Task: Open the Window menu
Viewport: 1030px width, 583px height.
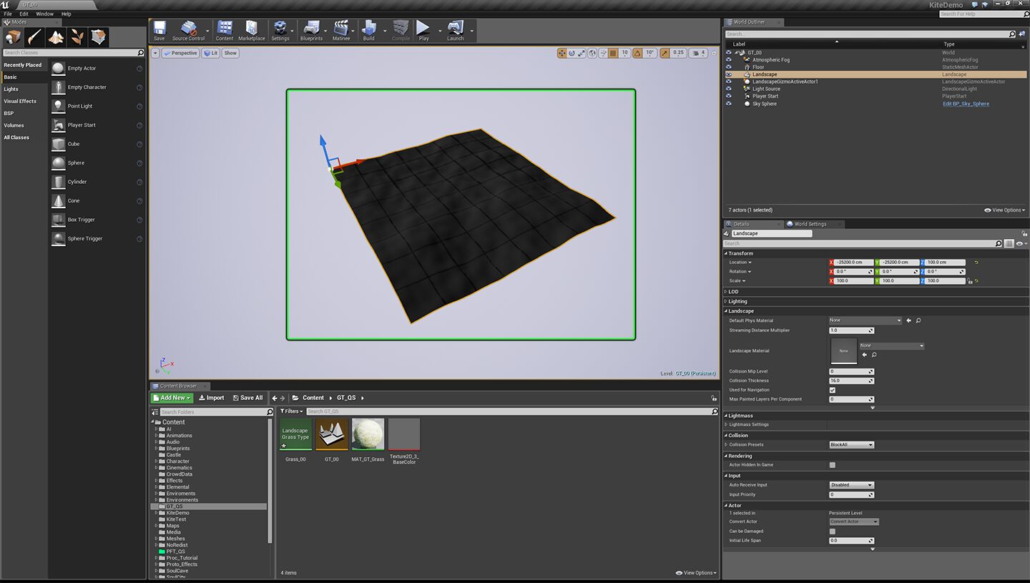Action: 44,14
